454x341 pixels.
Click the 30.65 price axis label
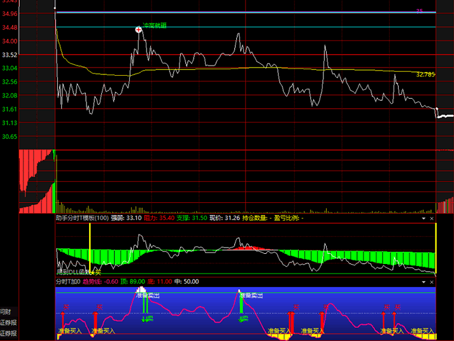[x=10, y=137]
